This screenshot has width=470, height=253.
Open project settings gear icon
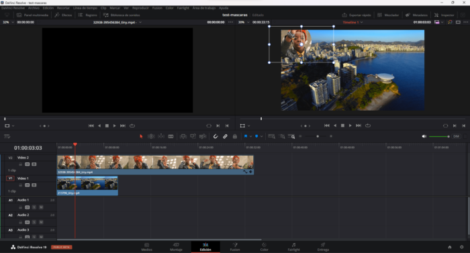tap(462, 247)
